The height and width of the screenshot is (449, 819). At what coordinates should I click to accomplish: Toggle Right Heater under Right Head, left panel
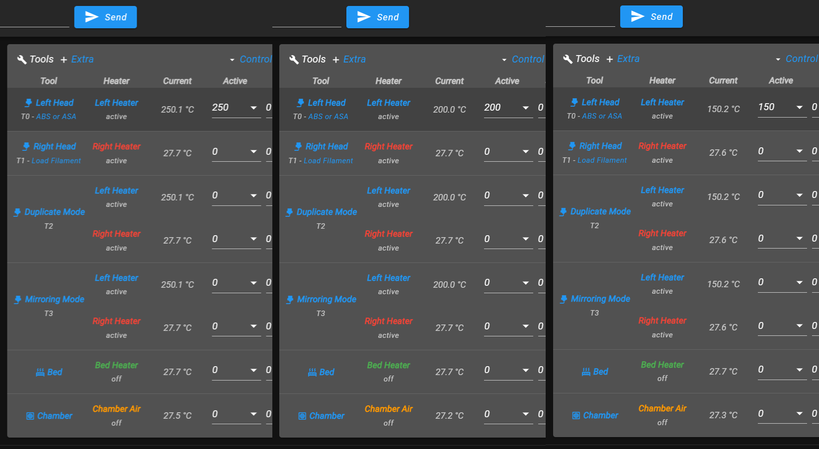116,146
